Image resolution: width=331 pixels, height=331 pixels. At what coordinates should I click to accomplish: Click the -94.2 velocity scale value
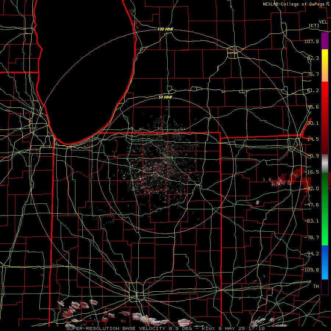312,253
